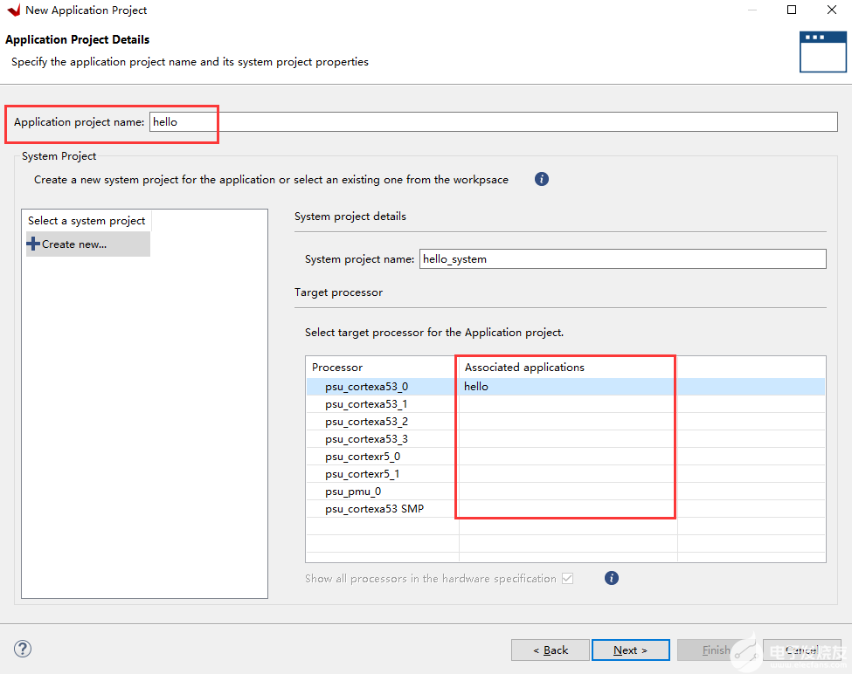The width and height of the screenshot is (852, 674).
Task: Click the Processor column header
Action: 337,368
